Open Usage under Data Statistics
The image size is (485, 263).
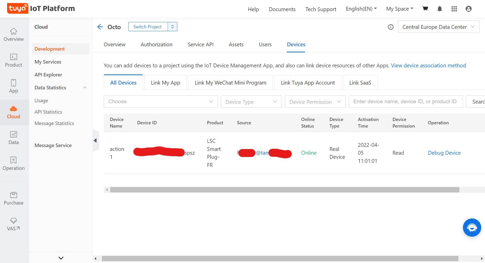click(41, 100)
